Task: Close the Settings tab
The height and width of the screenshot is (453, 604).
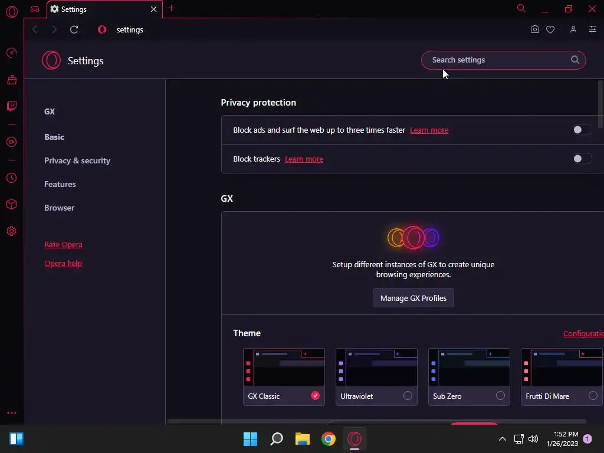Action: pos(154,9)
